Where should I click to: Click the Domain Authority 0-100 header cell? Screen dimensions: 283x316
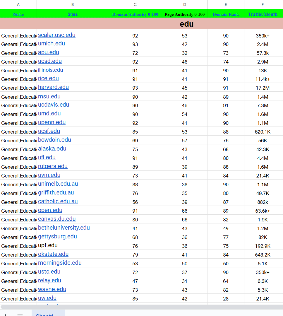135,14
